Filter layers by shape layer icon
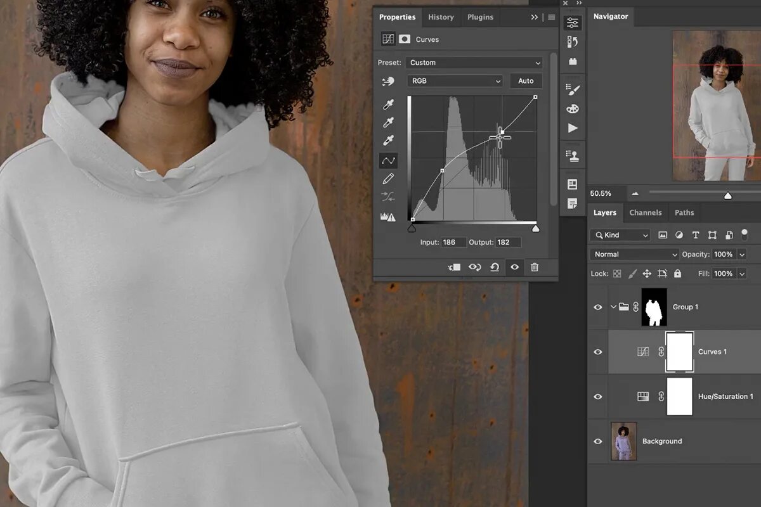Screen dimensions: 761x507 point(712,235)
